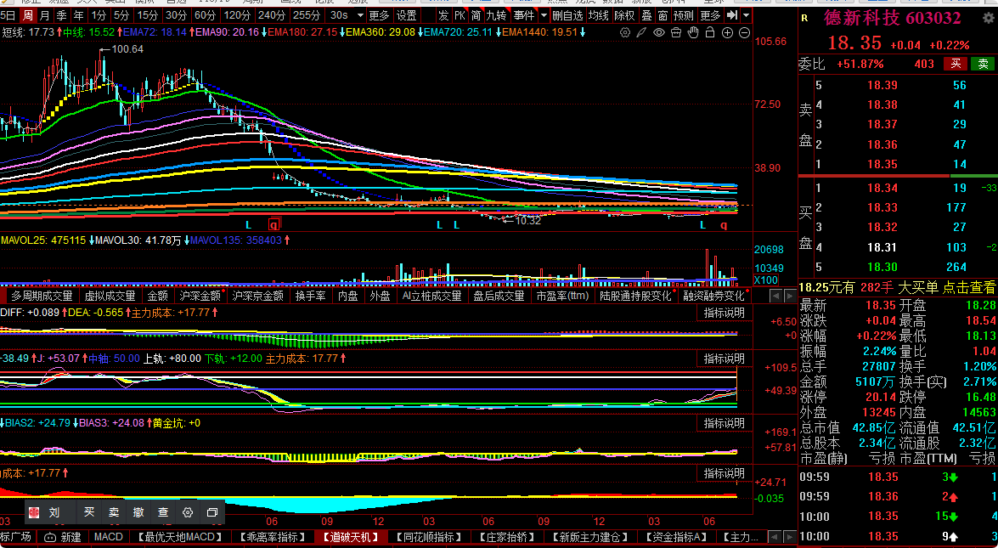The height and width of the screenshot is (548, 998).
Task: Click the X100 volume scale label
Action: [x=765, y=280]
